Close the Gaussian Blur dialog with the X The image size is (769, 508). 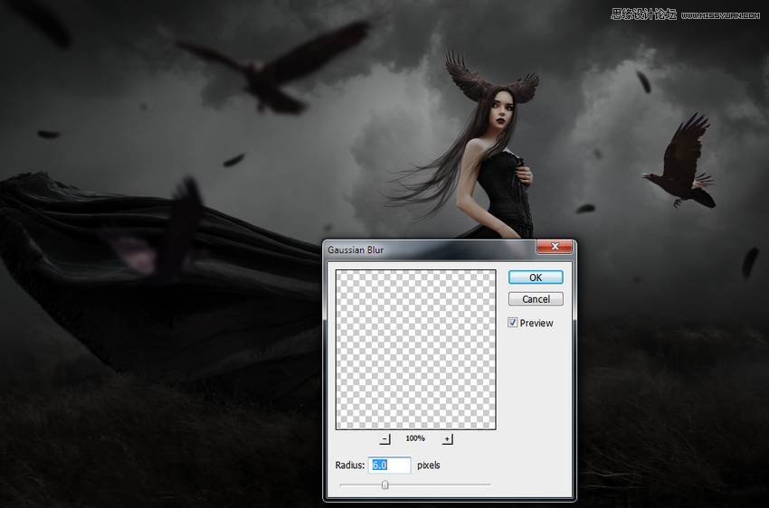tap(554, 248)
